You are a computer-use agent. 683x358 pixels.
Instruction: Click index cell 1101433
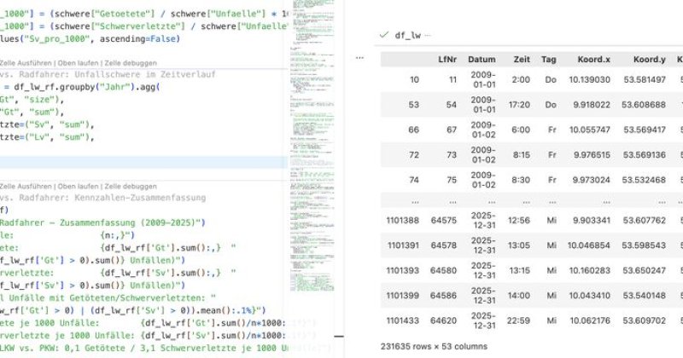pyautogui.click(x=402, y=320)
